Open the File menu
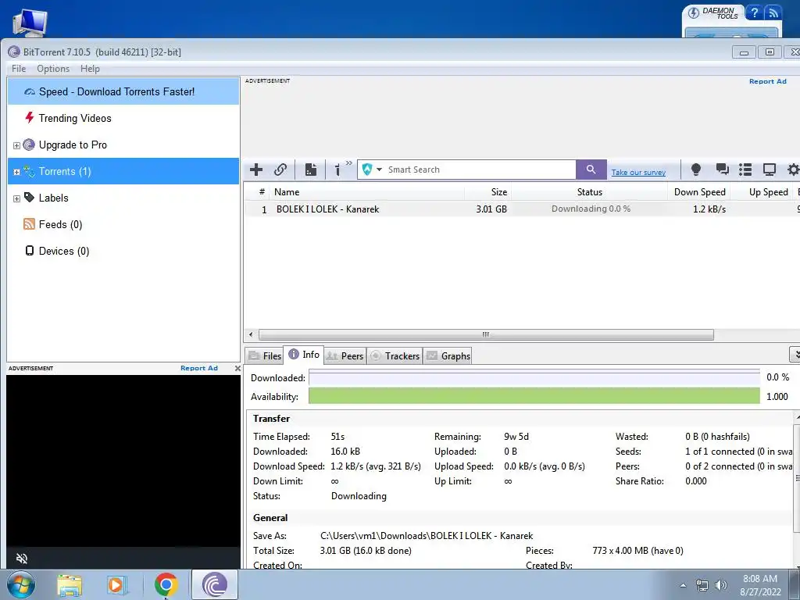800x600 pixels. [x=19, y=69]
